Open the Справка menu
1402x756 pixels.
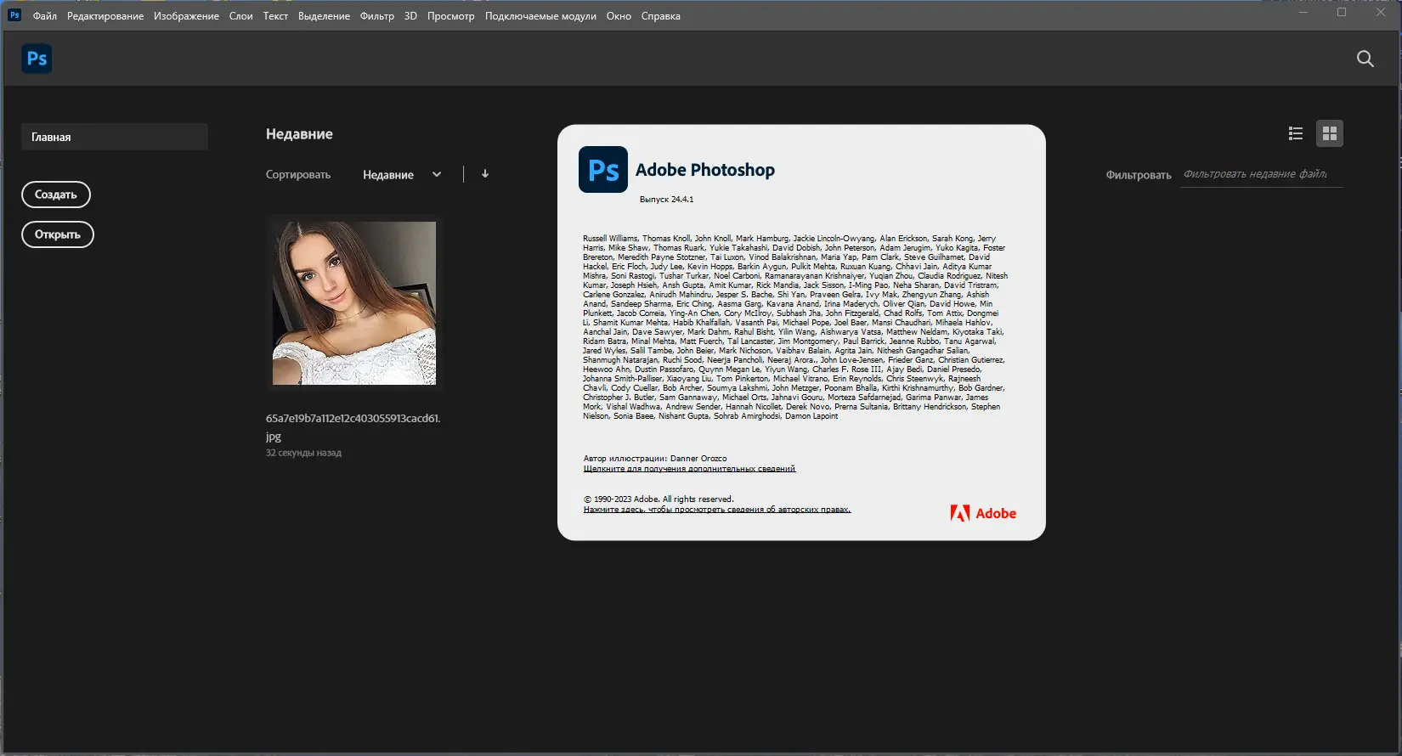coord(661,16)
